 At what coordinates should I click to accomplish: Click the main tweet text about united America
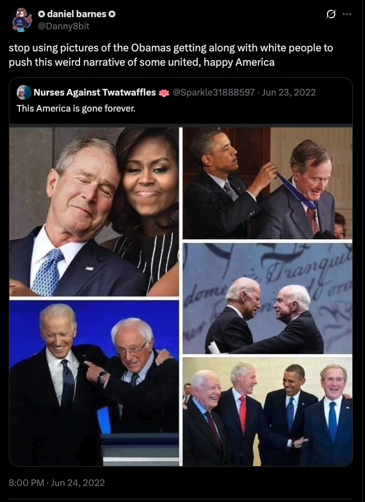click(171, 55)
